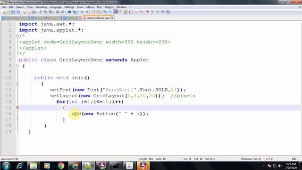Click the Close document toolbar icon
Image resolution: width=302 pixels, height=170 pixels.
24,12
